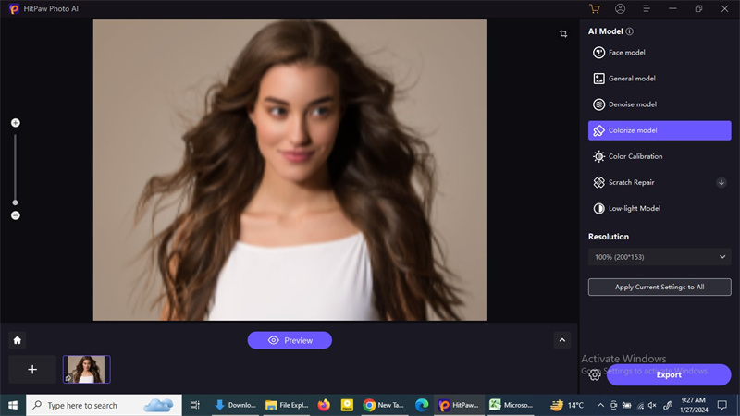Image resolution: width=740 pixels, height=416 pixels.
Task: Choose the Color Calibration model
Action: coord(659,156)
